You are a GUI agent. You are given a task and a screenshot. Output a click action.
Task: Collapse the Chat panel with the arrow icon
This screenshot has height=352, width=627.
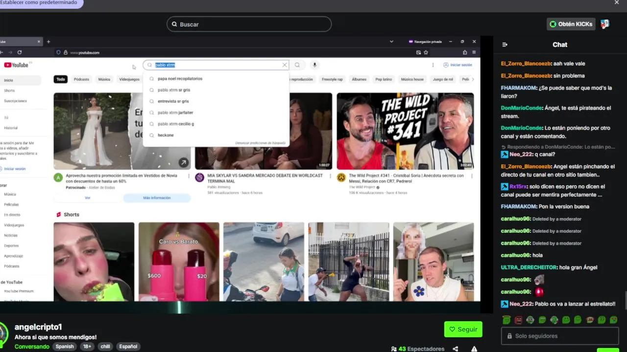point(505,44)
